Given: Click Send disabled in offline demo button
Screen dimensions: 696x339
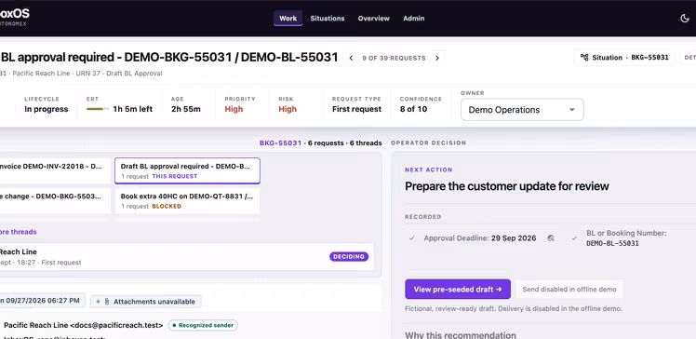Looking at the screenshot, I should click(569, 290).
